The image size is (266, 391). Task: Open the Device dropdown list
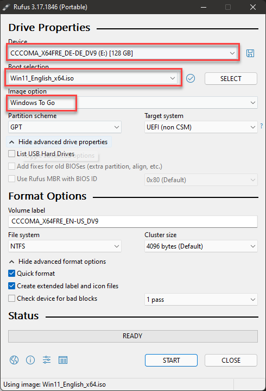(x=123, y=53)
